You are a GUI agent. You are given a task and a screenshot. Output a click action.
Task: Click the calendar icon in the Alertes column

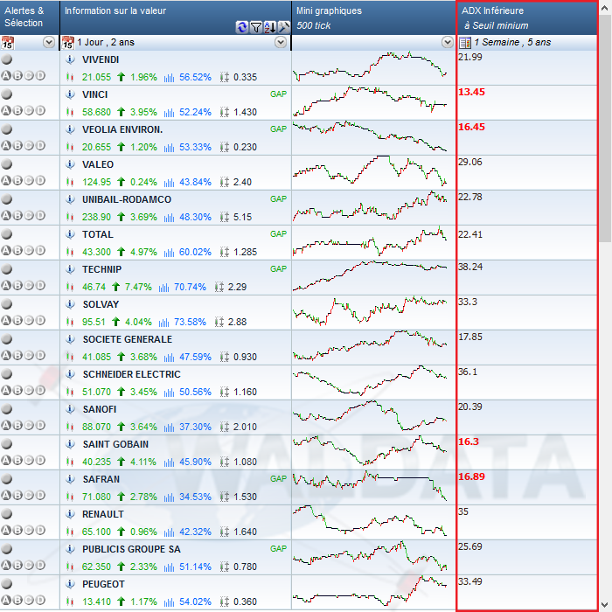[7, 42]
